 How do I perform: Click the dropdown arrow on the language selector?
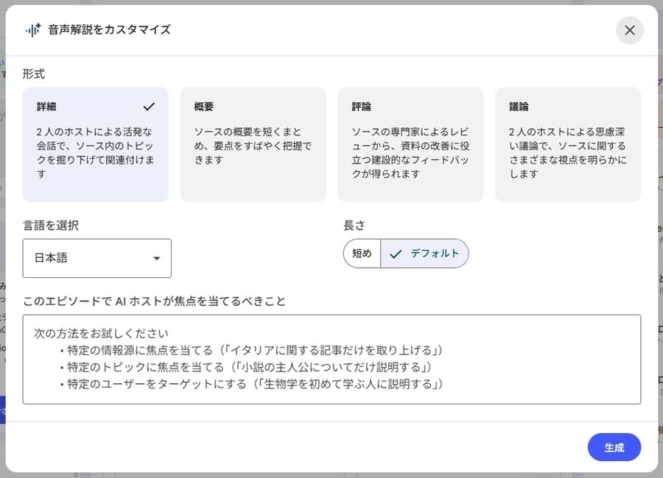click(156, 258)
